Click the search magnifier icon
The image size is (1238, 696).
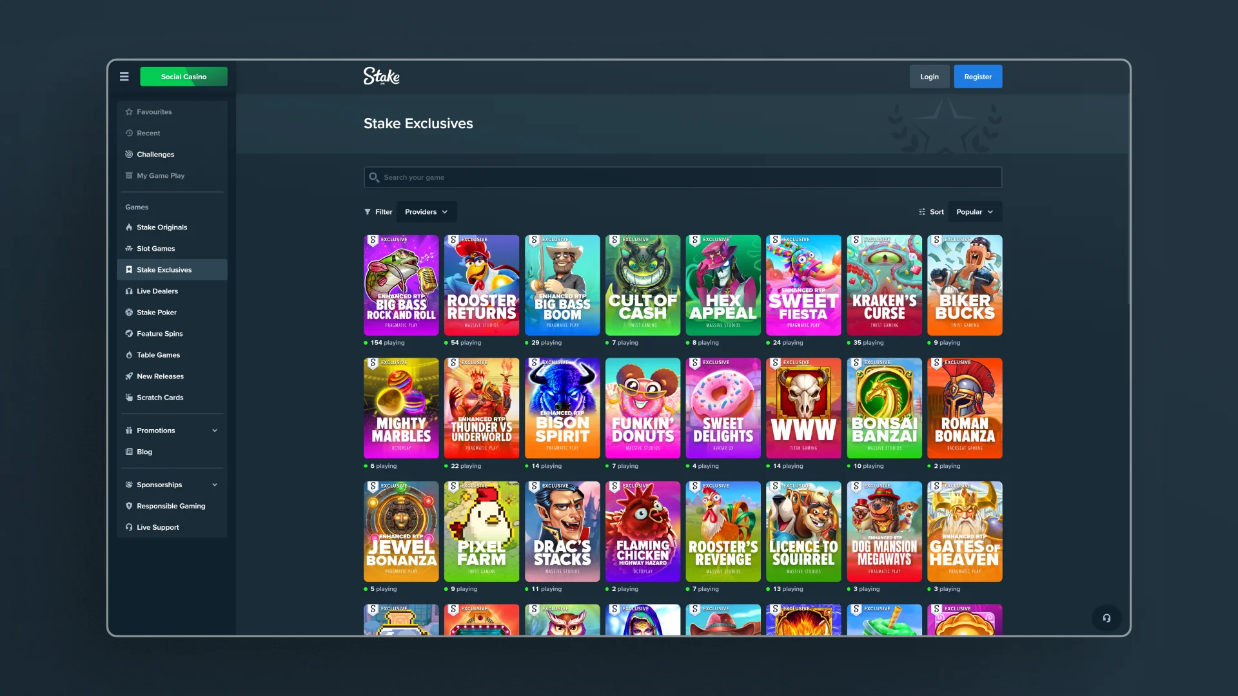[374, 177]
